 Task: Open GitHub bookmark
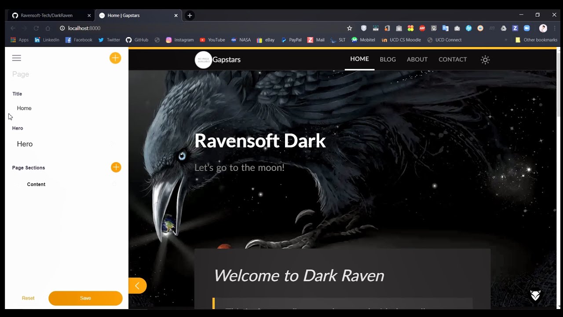click(137, 40)
